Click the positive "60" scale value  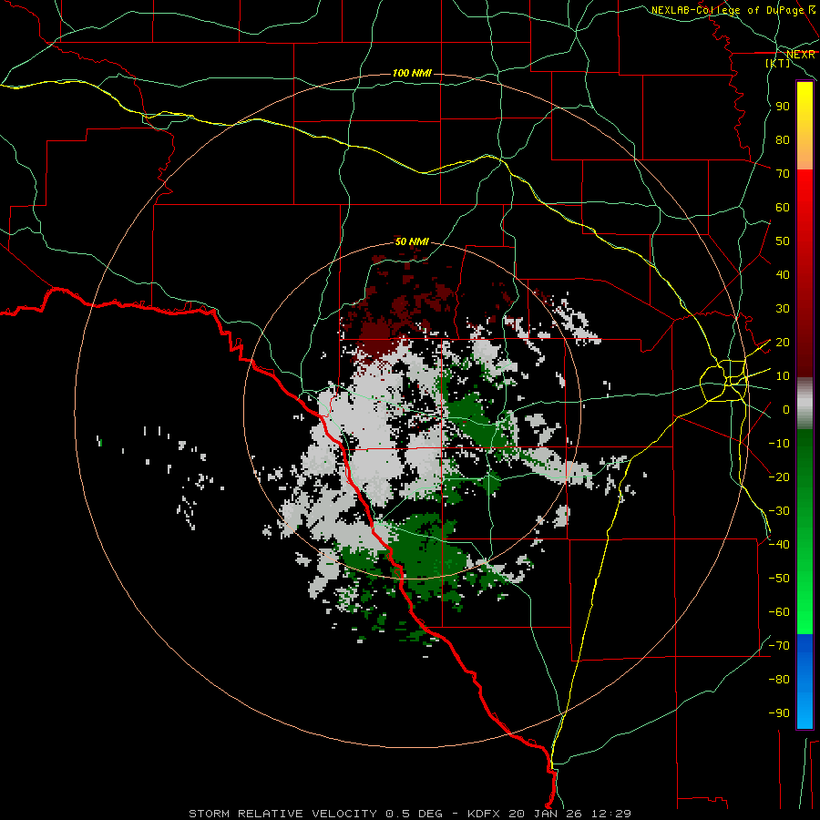783,208
